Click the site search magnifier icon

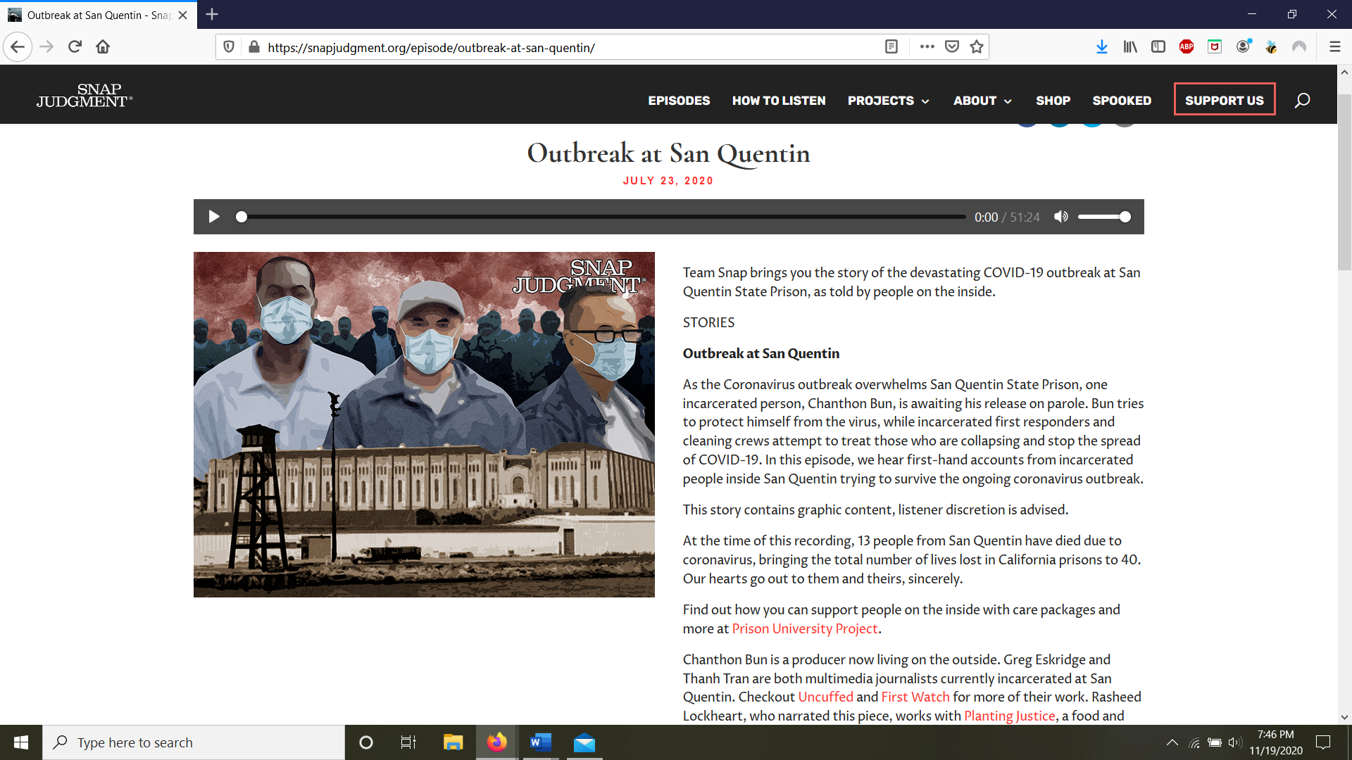pyautogui.click(x=1302, y=100)
